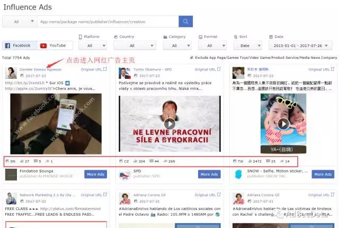
Task: Click More Ads button for SNOW
Action: click(x=323, y=174)
